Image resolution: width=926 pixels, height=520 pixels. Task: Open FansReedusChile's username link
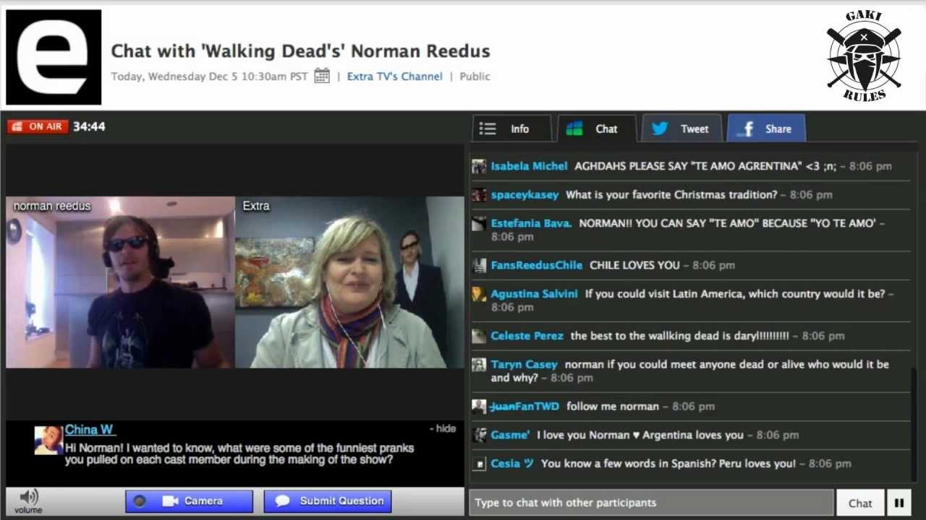coord(536,266)
